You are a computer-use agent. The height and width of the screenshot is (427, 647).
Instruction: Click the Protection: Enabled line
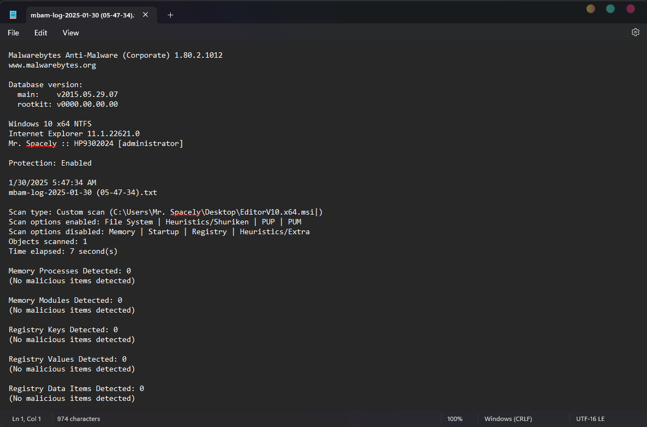pos(50,163)
